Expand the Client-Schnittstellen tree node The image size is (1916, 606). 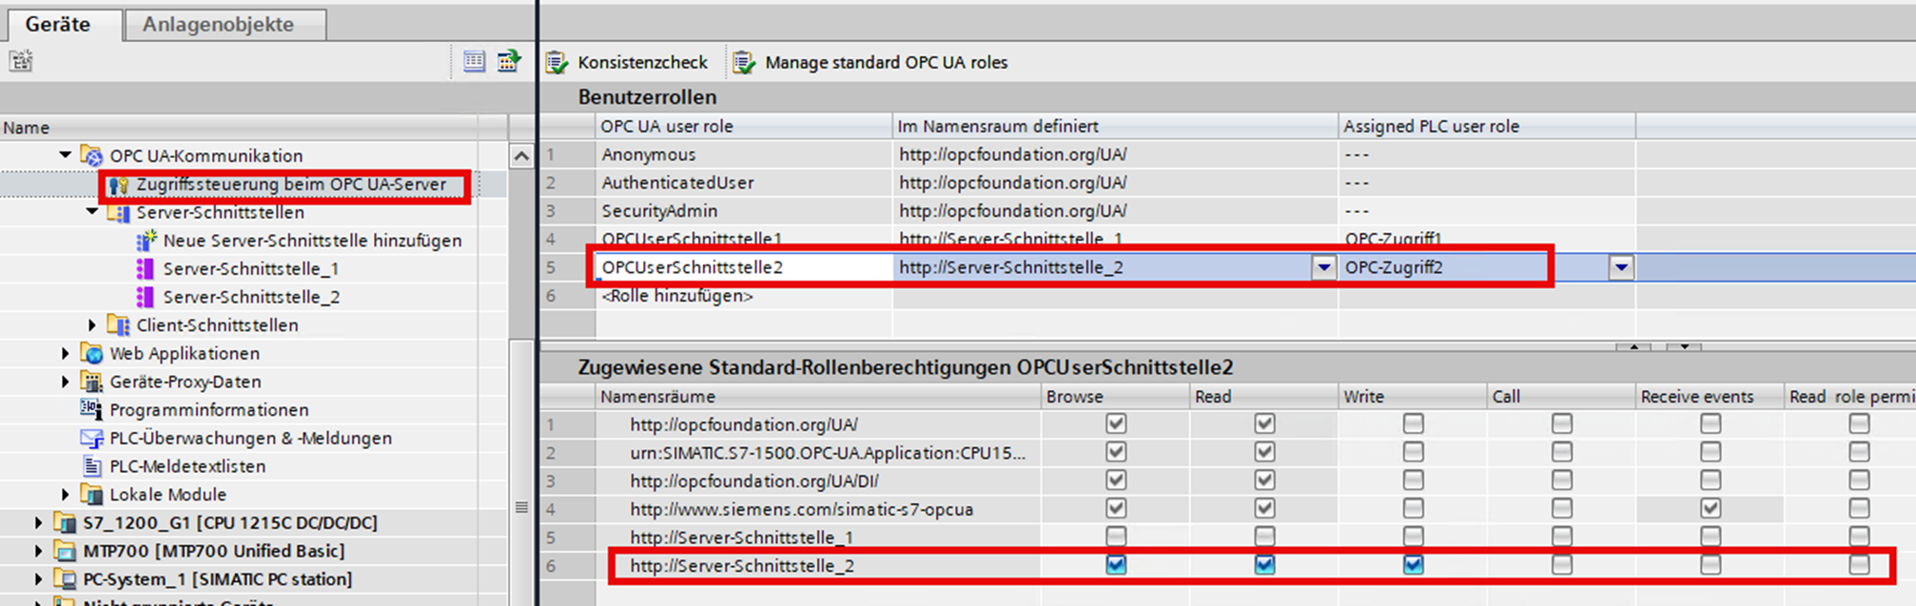pyautogui.click(x=92, y=325)
